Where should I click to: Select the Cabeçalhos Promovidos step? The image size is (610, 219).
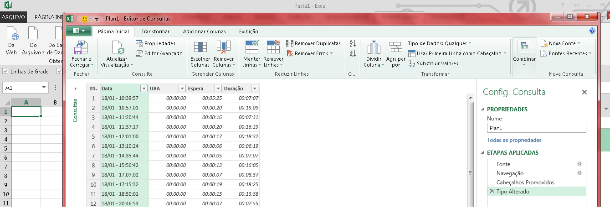coord(536,182)
